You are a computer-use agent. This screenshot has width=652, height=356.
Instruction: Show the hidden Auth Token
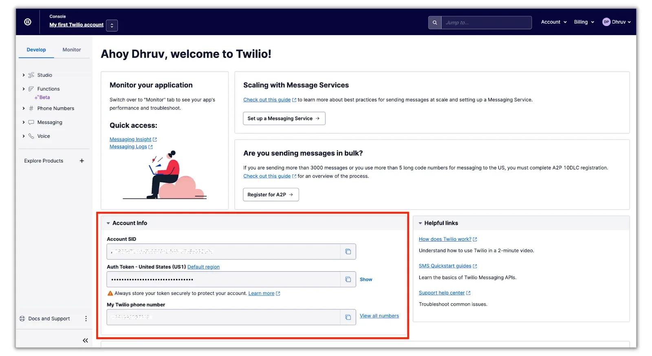coord(366,279)
